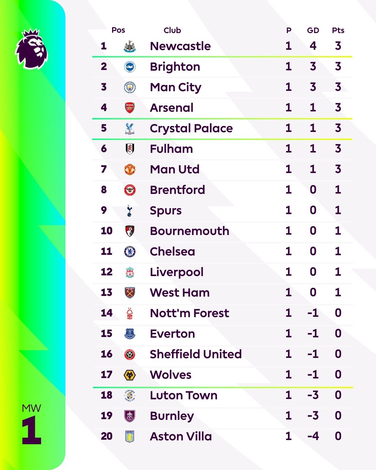
Task: Click the Pos column header
Action: pos(118,30)
